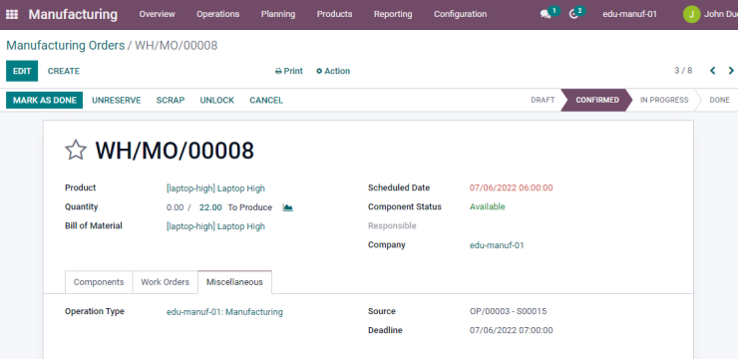Open the forecast chart icon beside quantity
738x359 pixels.
(x=287, y=207)
